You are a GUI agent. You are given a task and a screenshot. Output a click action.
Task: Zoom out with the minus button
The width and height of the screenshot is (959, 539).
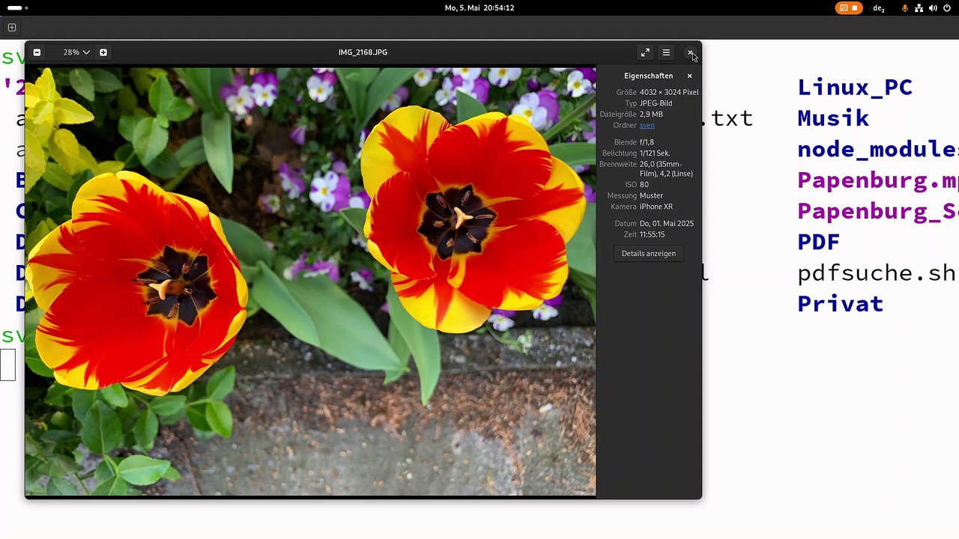[x=37, y=52]
